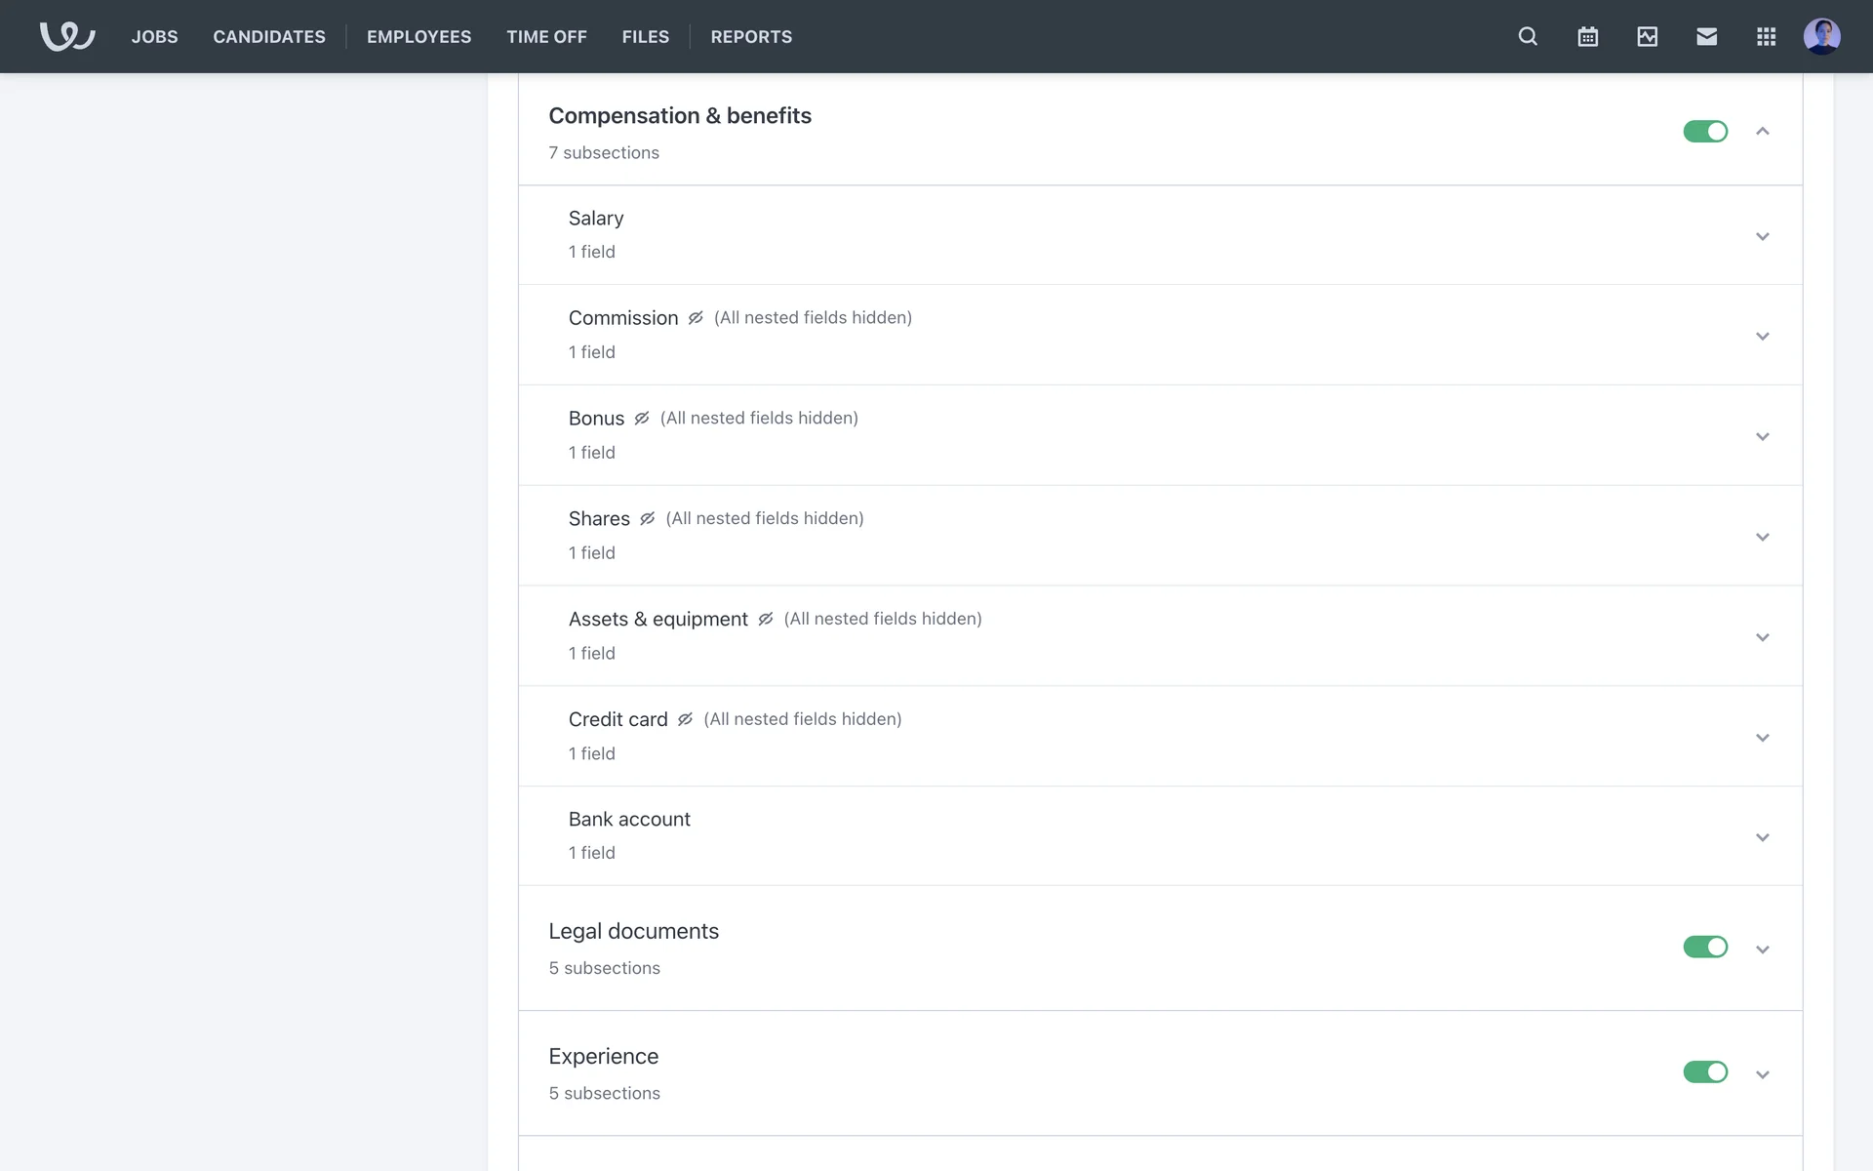Click the Workable logo icon
Image resolution: width=1873 pixels, height=1171 pixels.
coord(66,36)
